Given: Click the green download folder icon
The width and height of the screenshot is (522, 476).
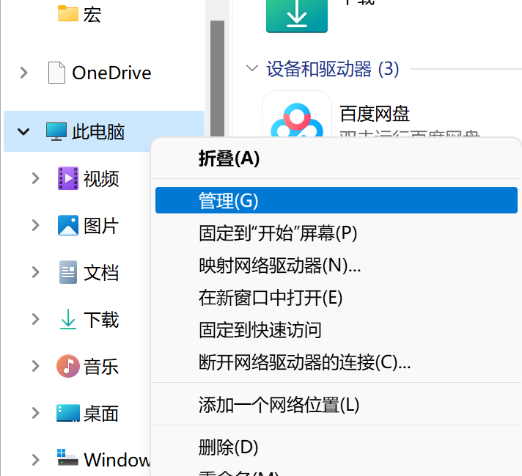Looking at the screenshot, I should coord(296,15).
